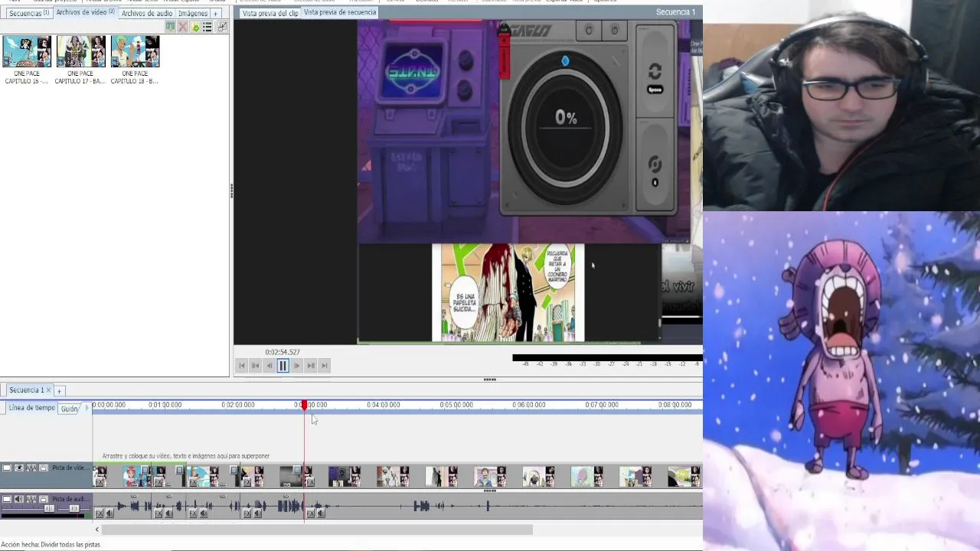Open the Imágenes bin tab

(192, 13)
